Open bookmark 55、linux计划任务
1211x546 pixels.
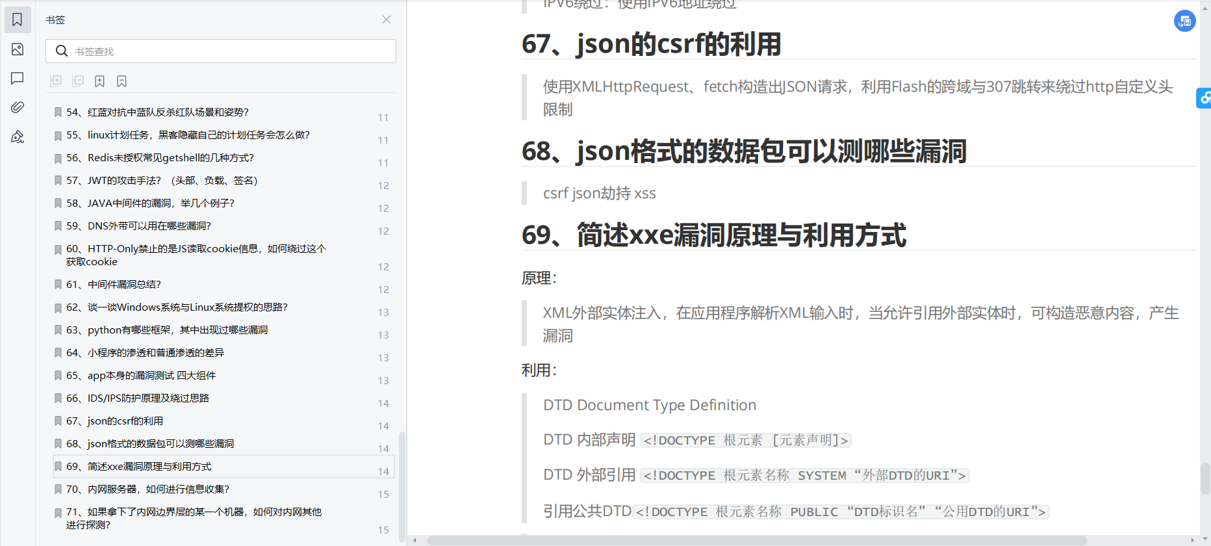(188, 135)
